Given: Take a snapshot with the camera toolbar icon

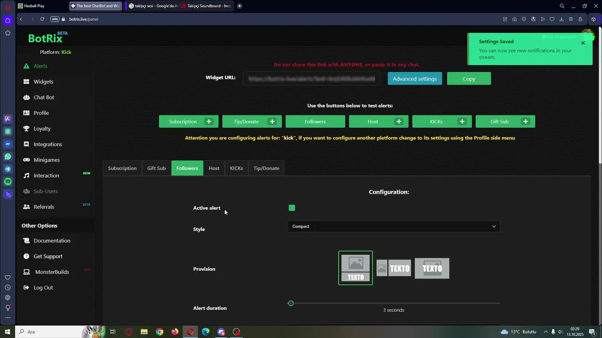Looking at the screenshot, I should pyautogui.click(x=515, y=19).
